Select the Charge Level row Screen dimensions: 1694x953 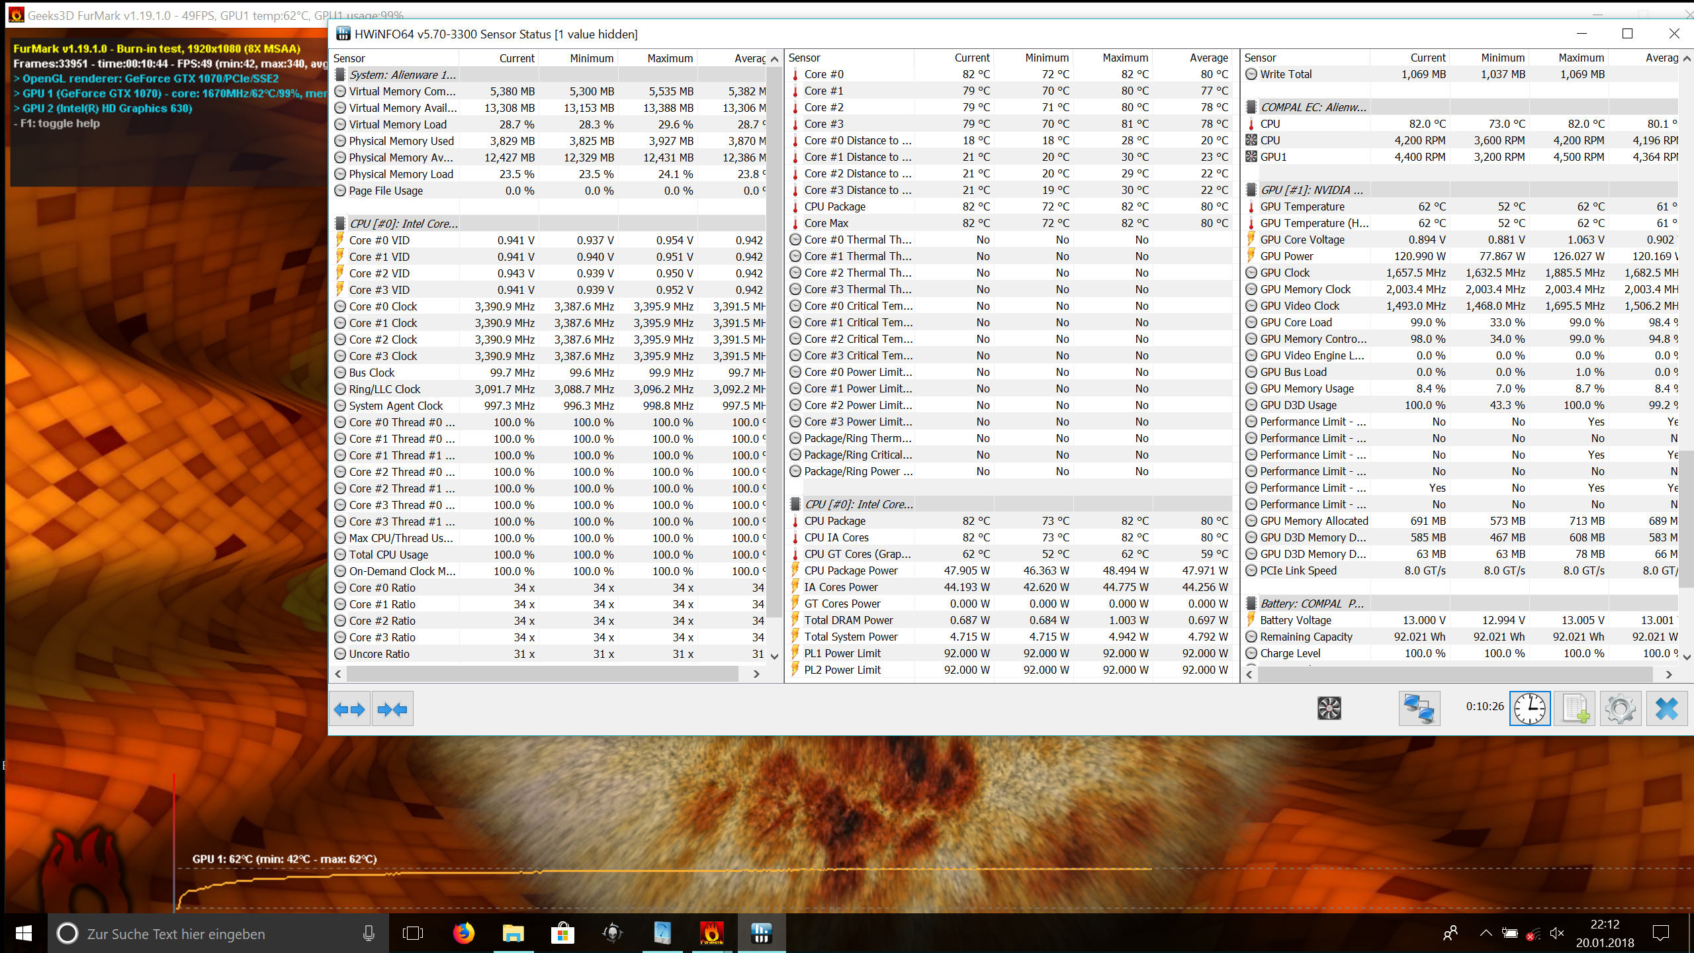click(1461, 653)
